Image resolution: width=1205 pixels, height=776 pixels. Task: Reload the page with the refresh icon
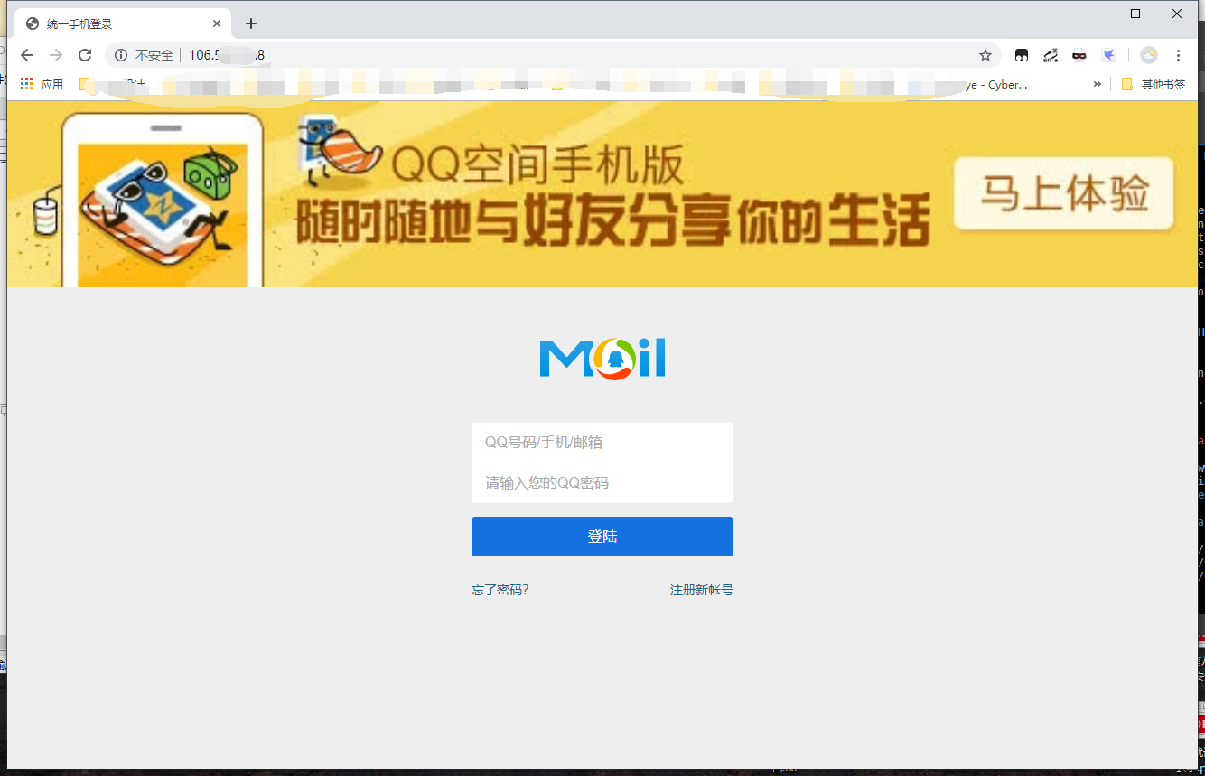[x=85, y=55]
